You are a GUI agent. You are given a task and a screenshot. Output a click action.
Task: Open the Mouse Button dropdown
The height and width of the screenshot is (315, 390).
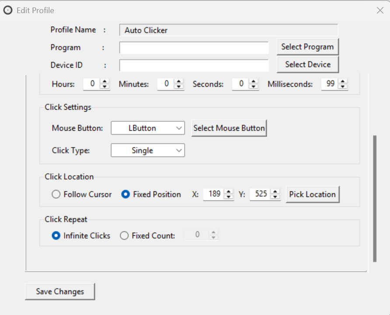click(148, 128)
